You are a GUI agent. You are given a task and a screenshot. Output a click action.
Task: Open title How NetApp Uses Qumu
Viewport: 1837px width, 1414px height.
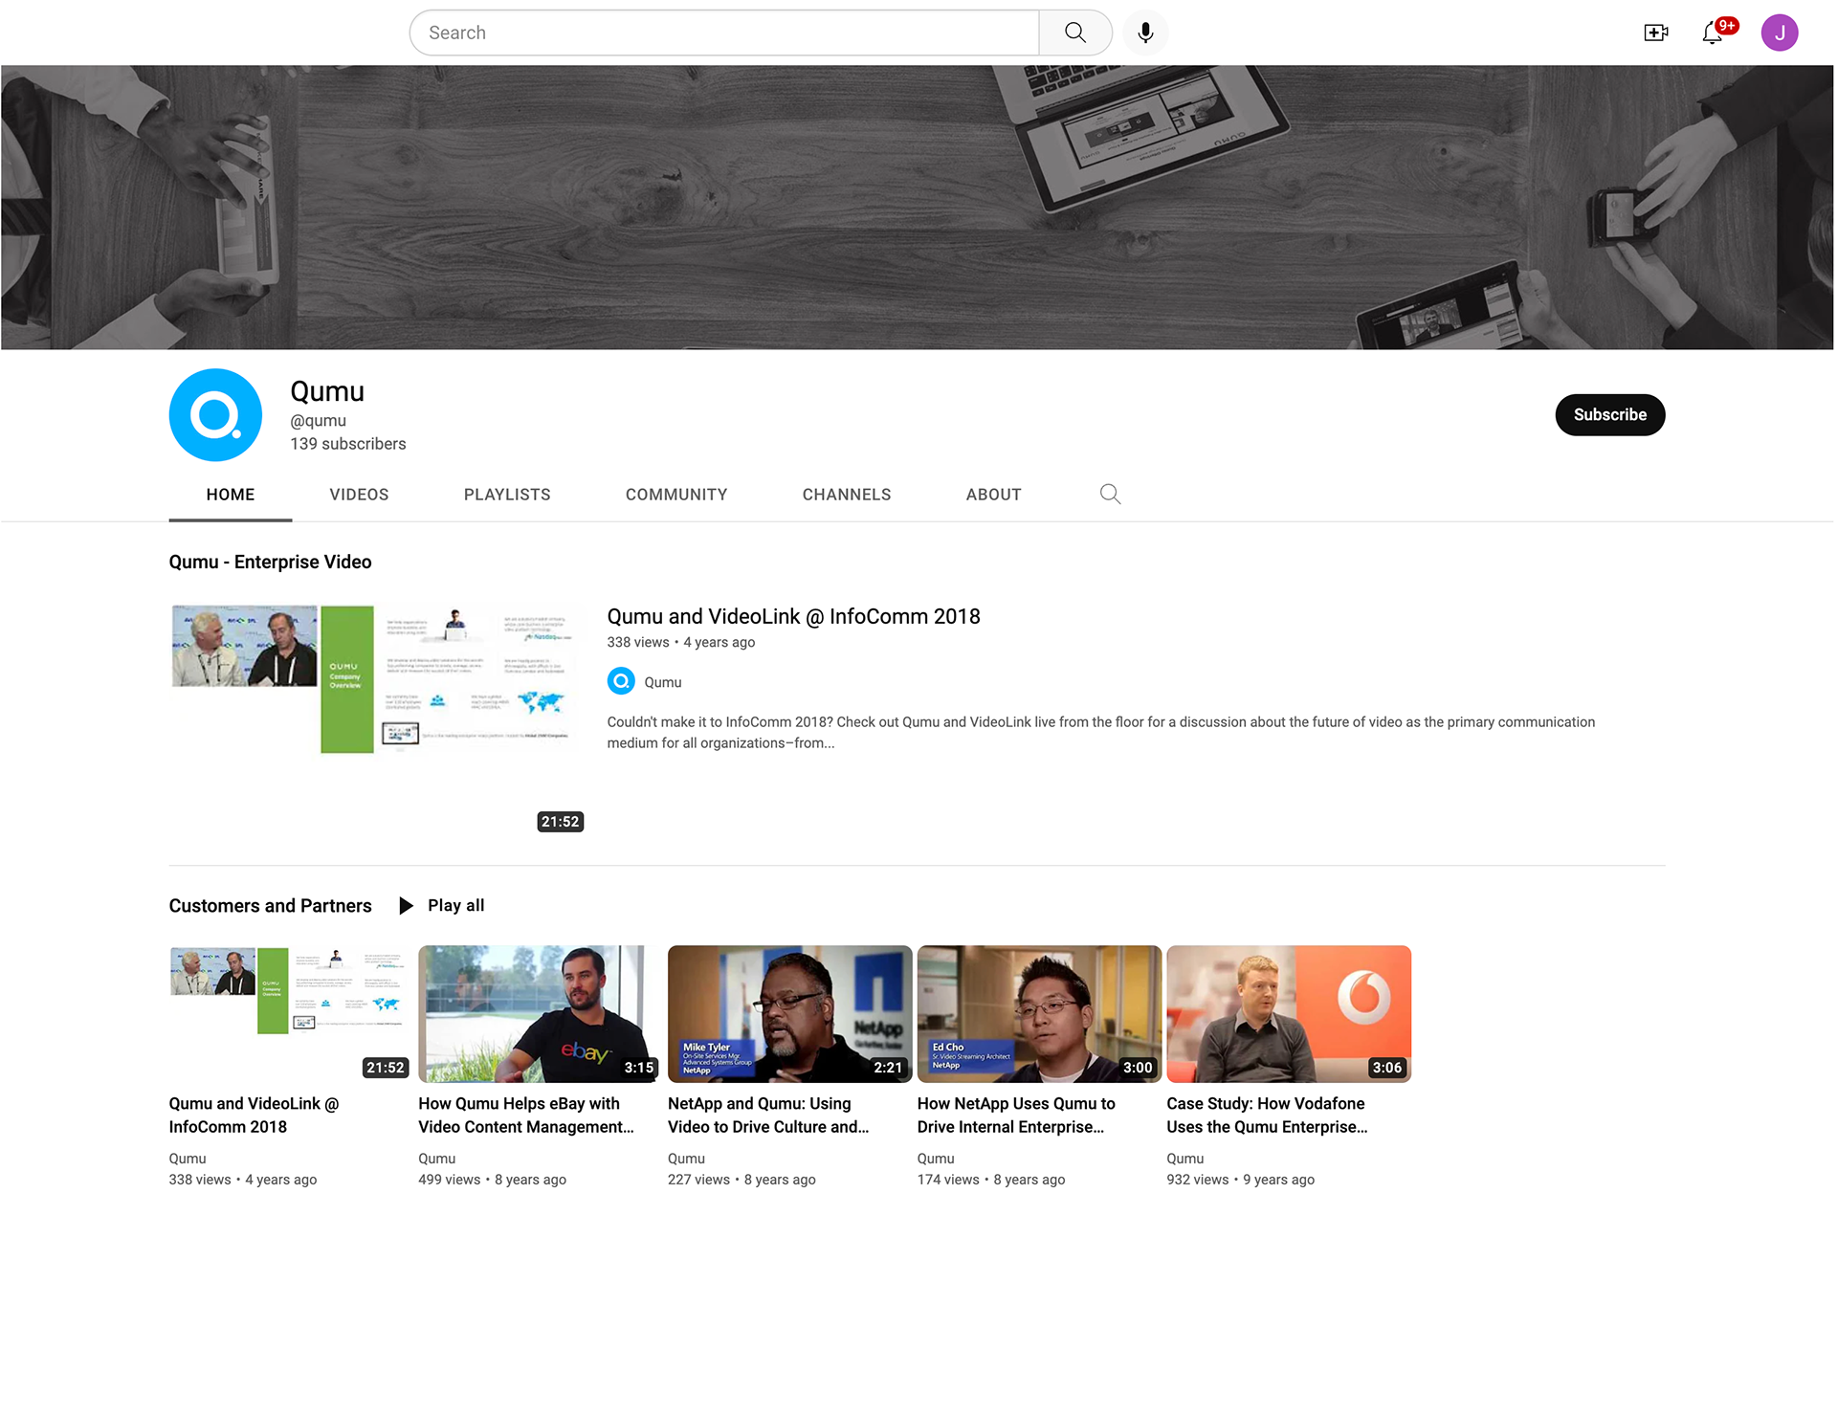point(1016,1116)
